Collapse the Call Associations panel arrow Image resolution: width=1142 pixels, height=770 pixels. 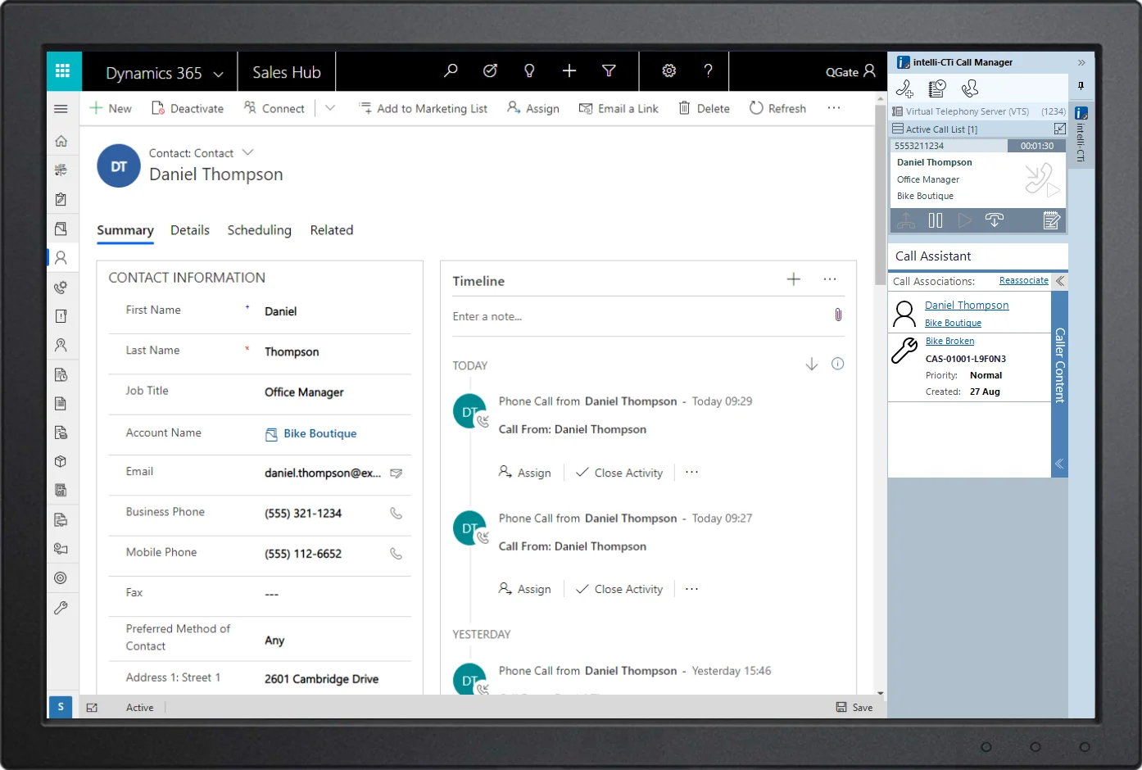tap(1060, 281)
